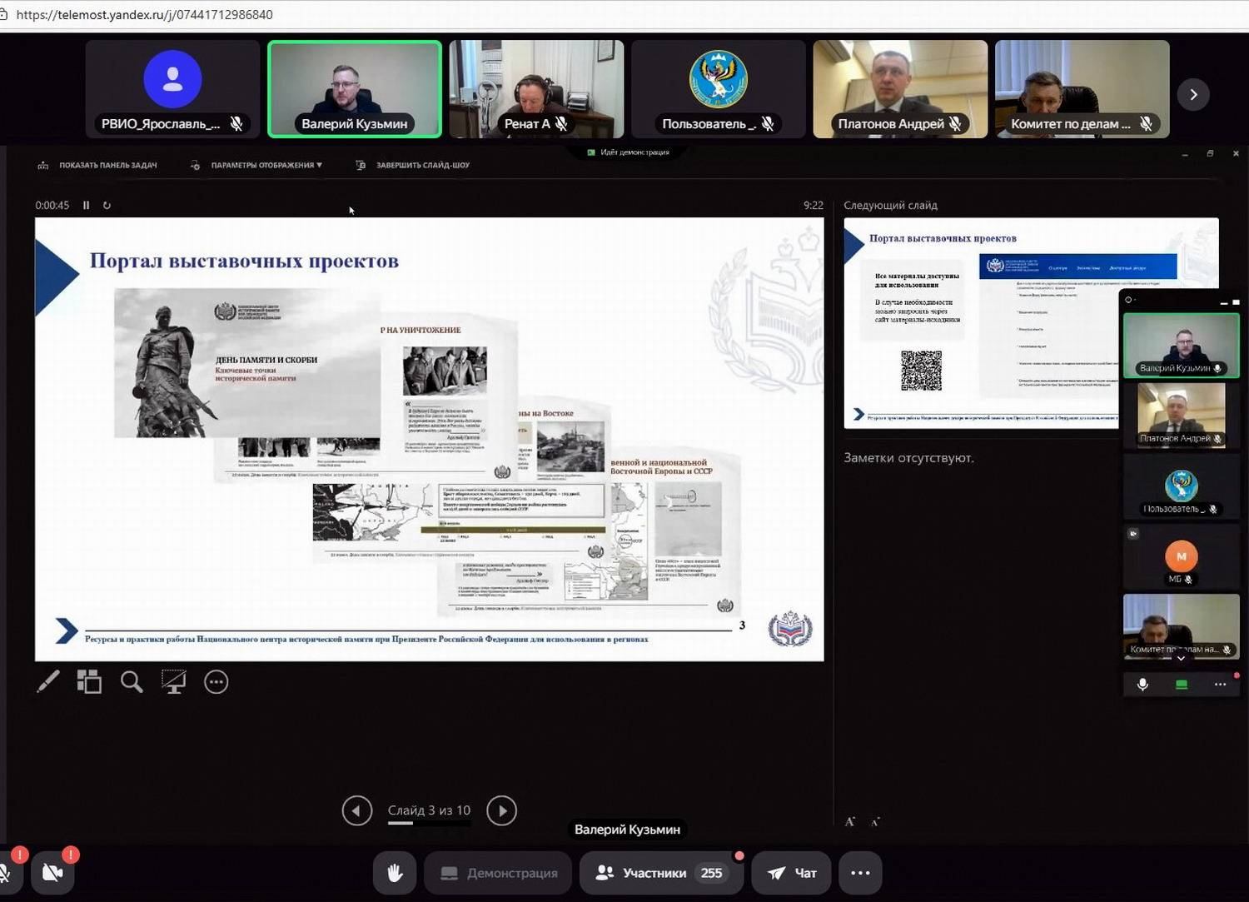The height and width of the screenshot is (902, 1249).
Task: Click the magnifier zoom into slide icon
Action: [x=132, y=682]
